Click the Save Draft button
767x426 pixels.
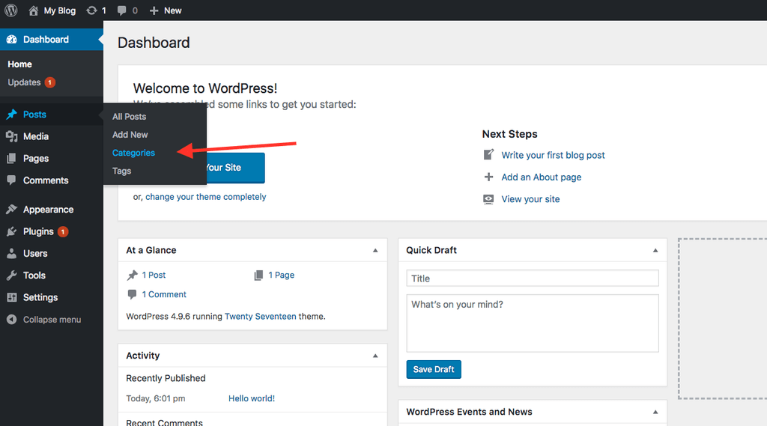pos(434,369)
